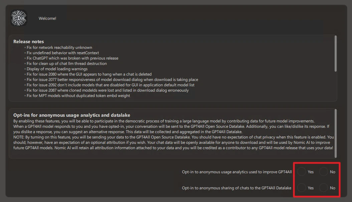Click the chats sharing opt-in prompt text
The image size is (352, 202).
[x=237, y=188]
